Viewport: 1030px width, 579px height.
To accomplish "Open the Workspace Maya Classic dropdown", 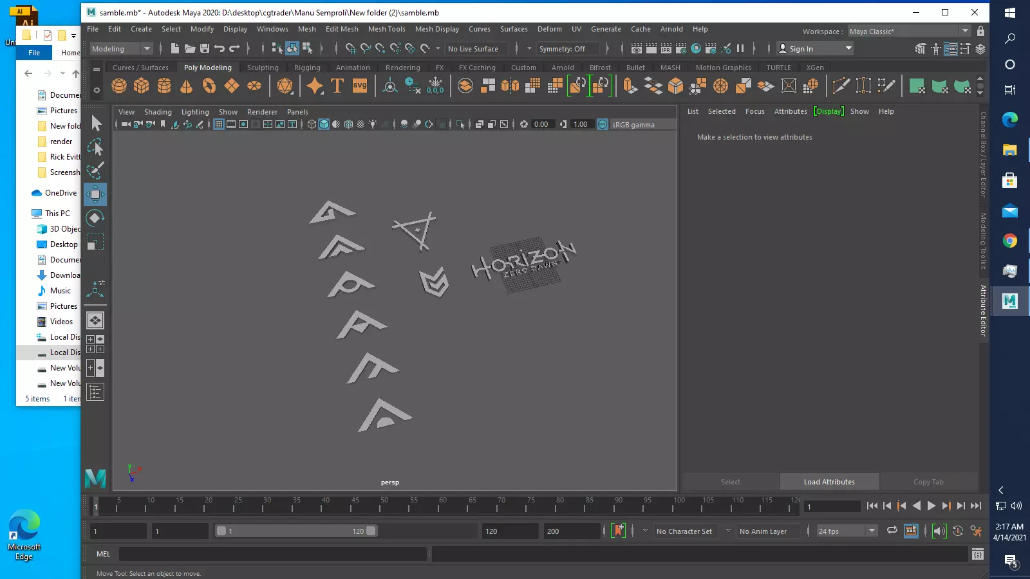I will 909,31.
